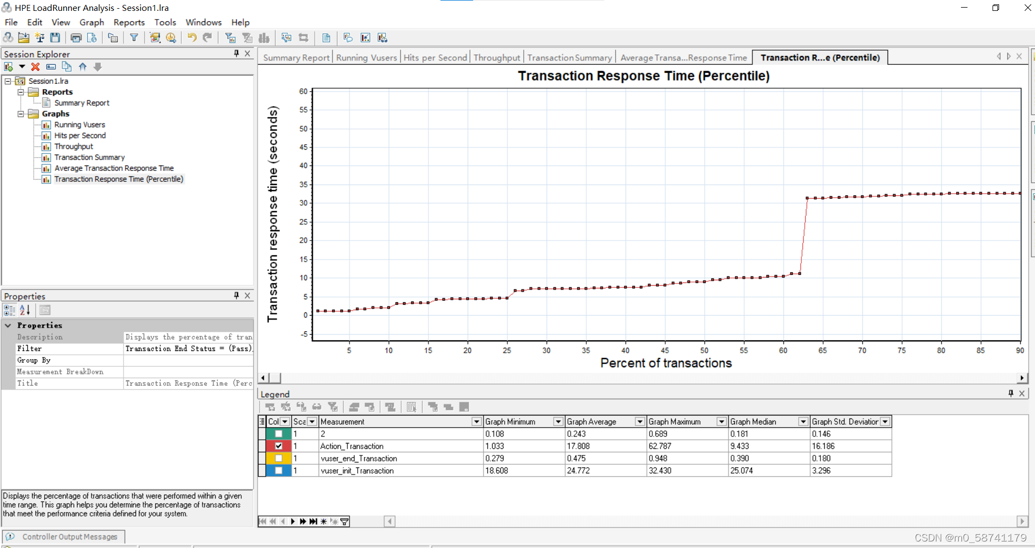Collapse the Graphs folder node
1035x548 pixels.
pos(21,114)
